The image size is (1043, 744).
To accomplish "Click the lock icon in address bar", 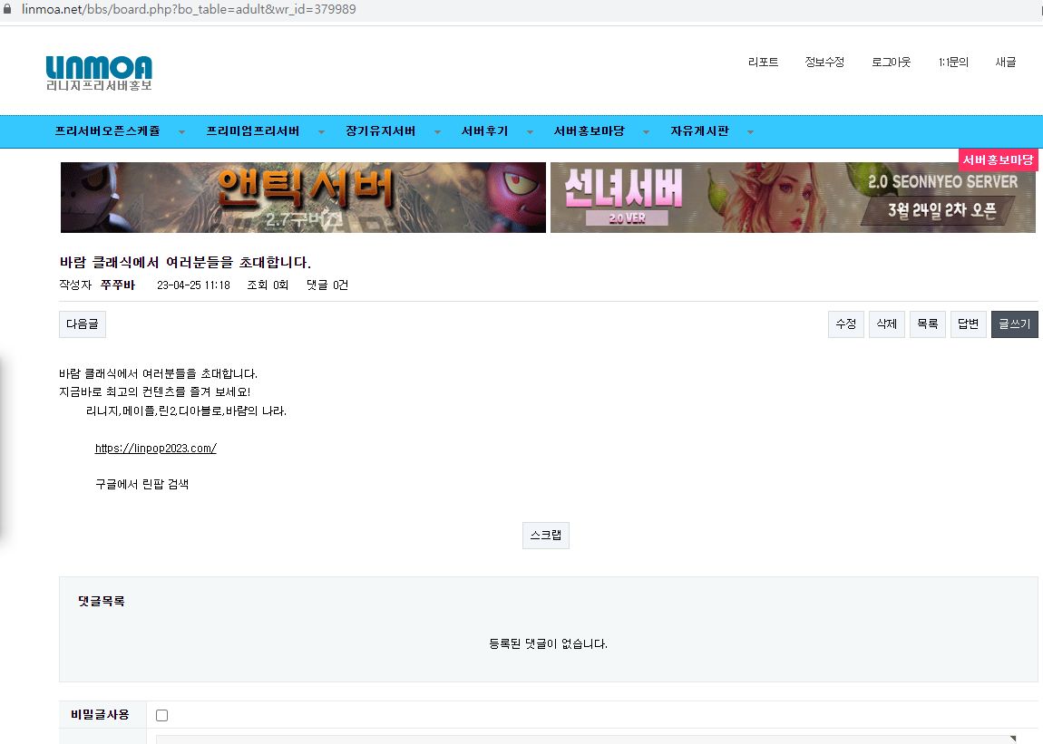I will click(x=7, y=9).
